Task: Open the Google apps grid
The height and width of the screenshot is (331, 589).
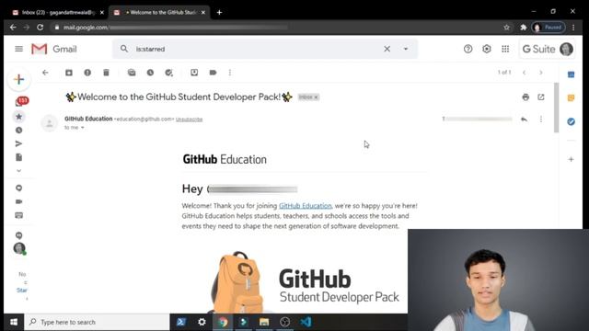Action: click(x=505, y=49)
